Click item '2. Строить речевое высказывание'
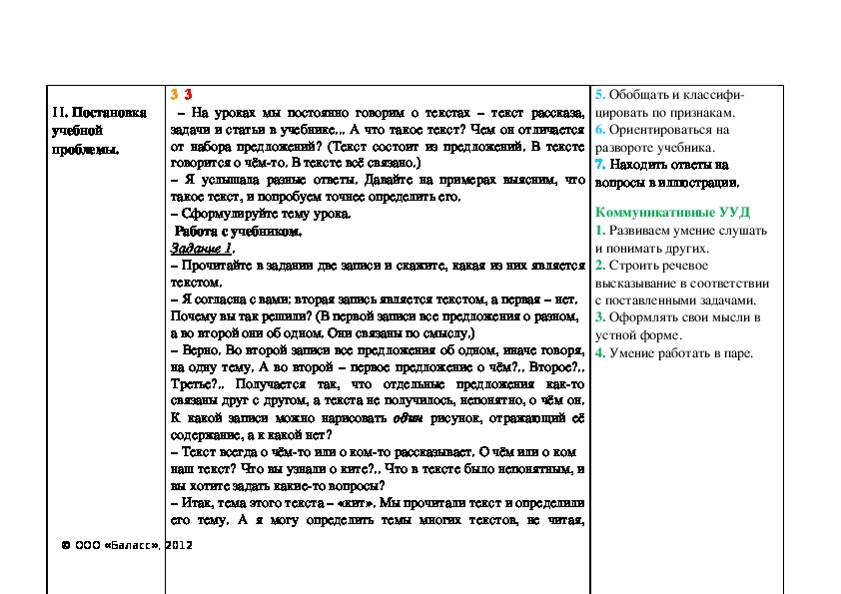This screenshot has width=841, height=594. coord(682,283)
